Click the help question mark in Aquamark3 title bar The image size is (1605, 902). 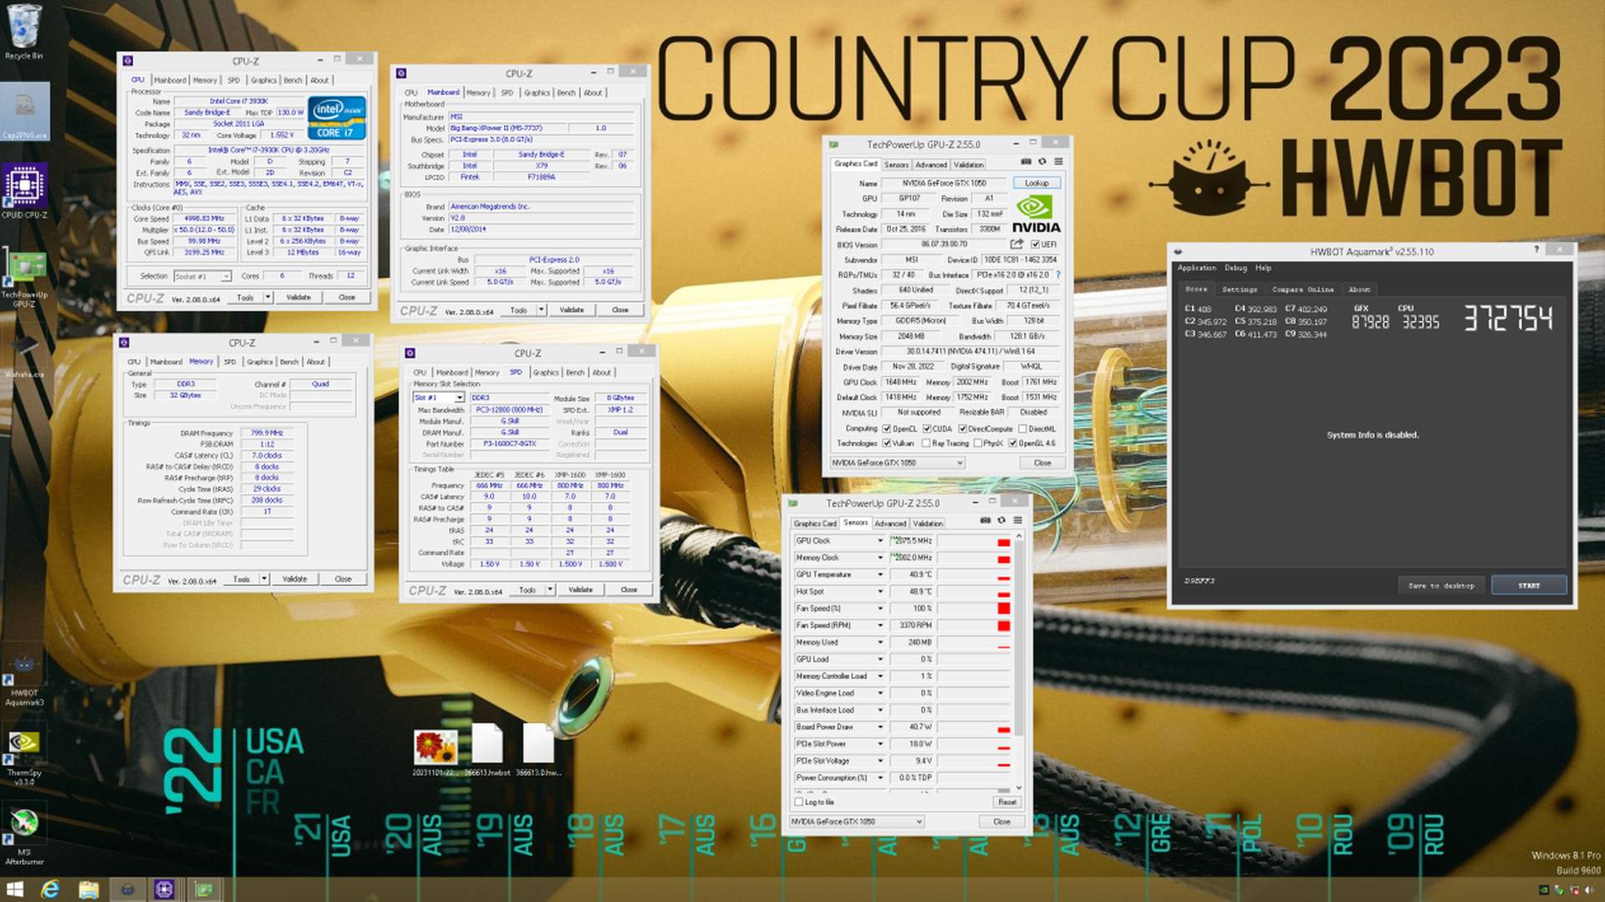(1536, 250)
